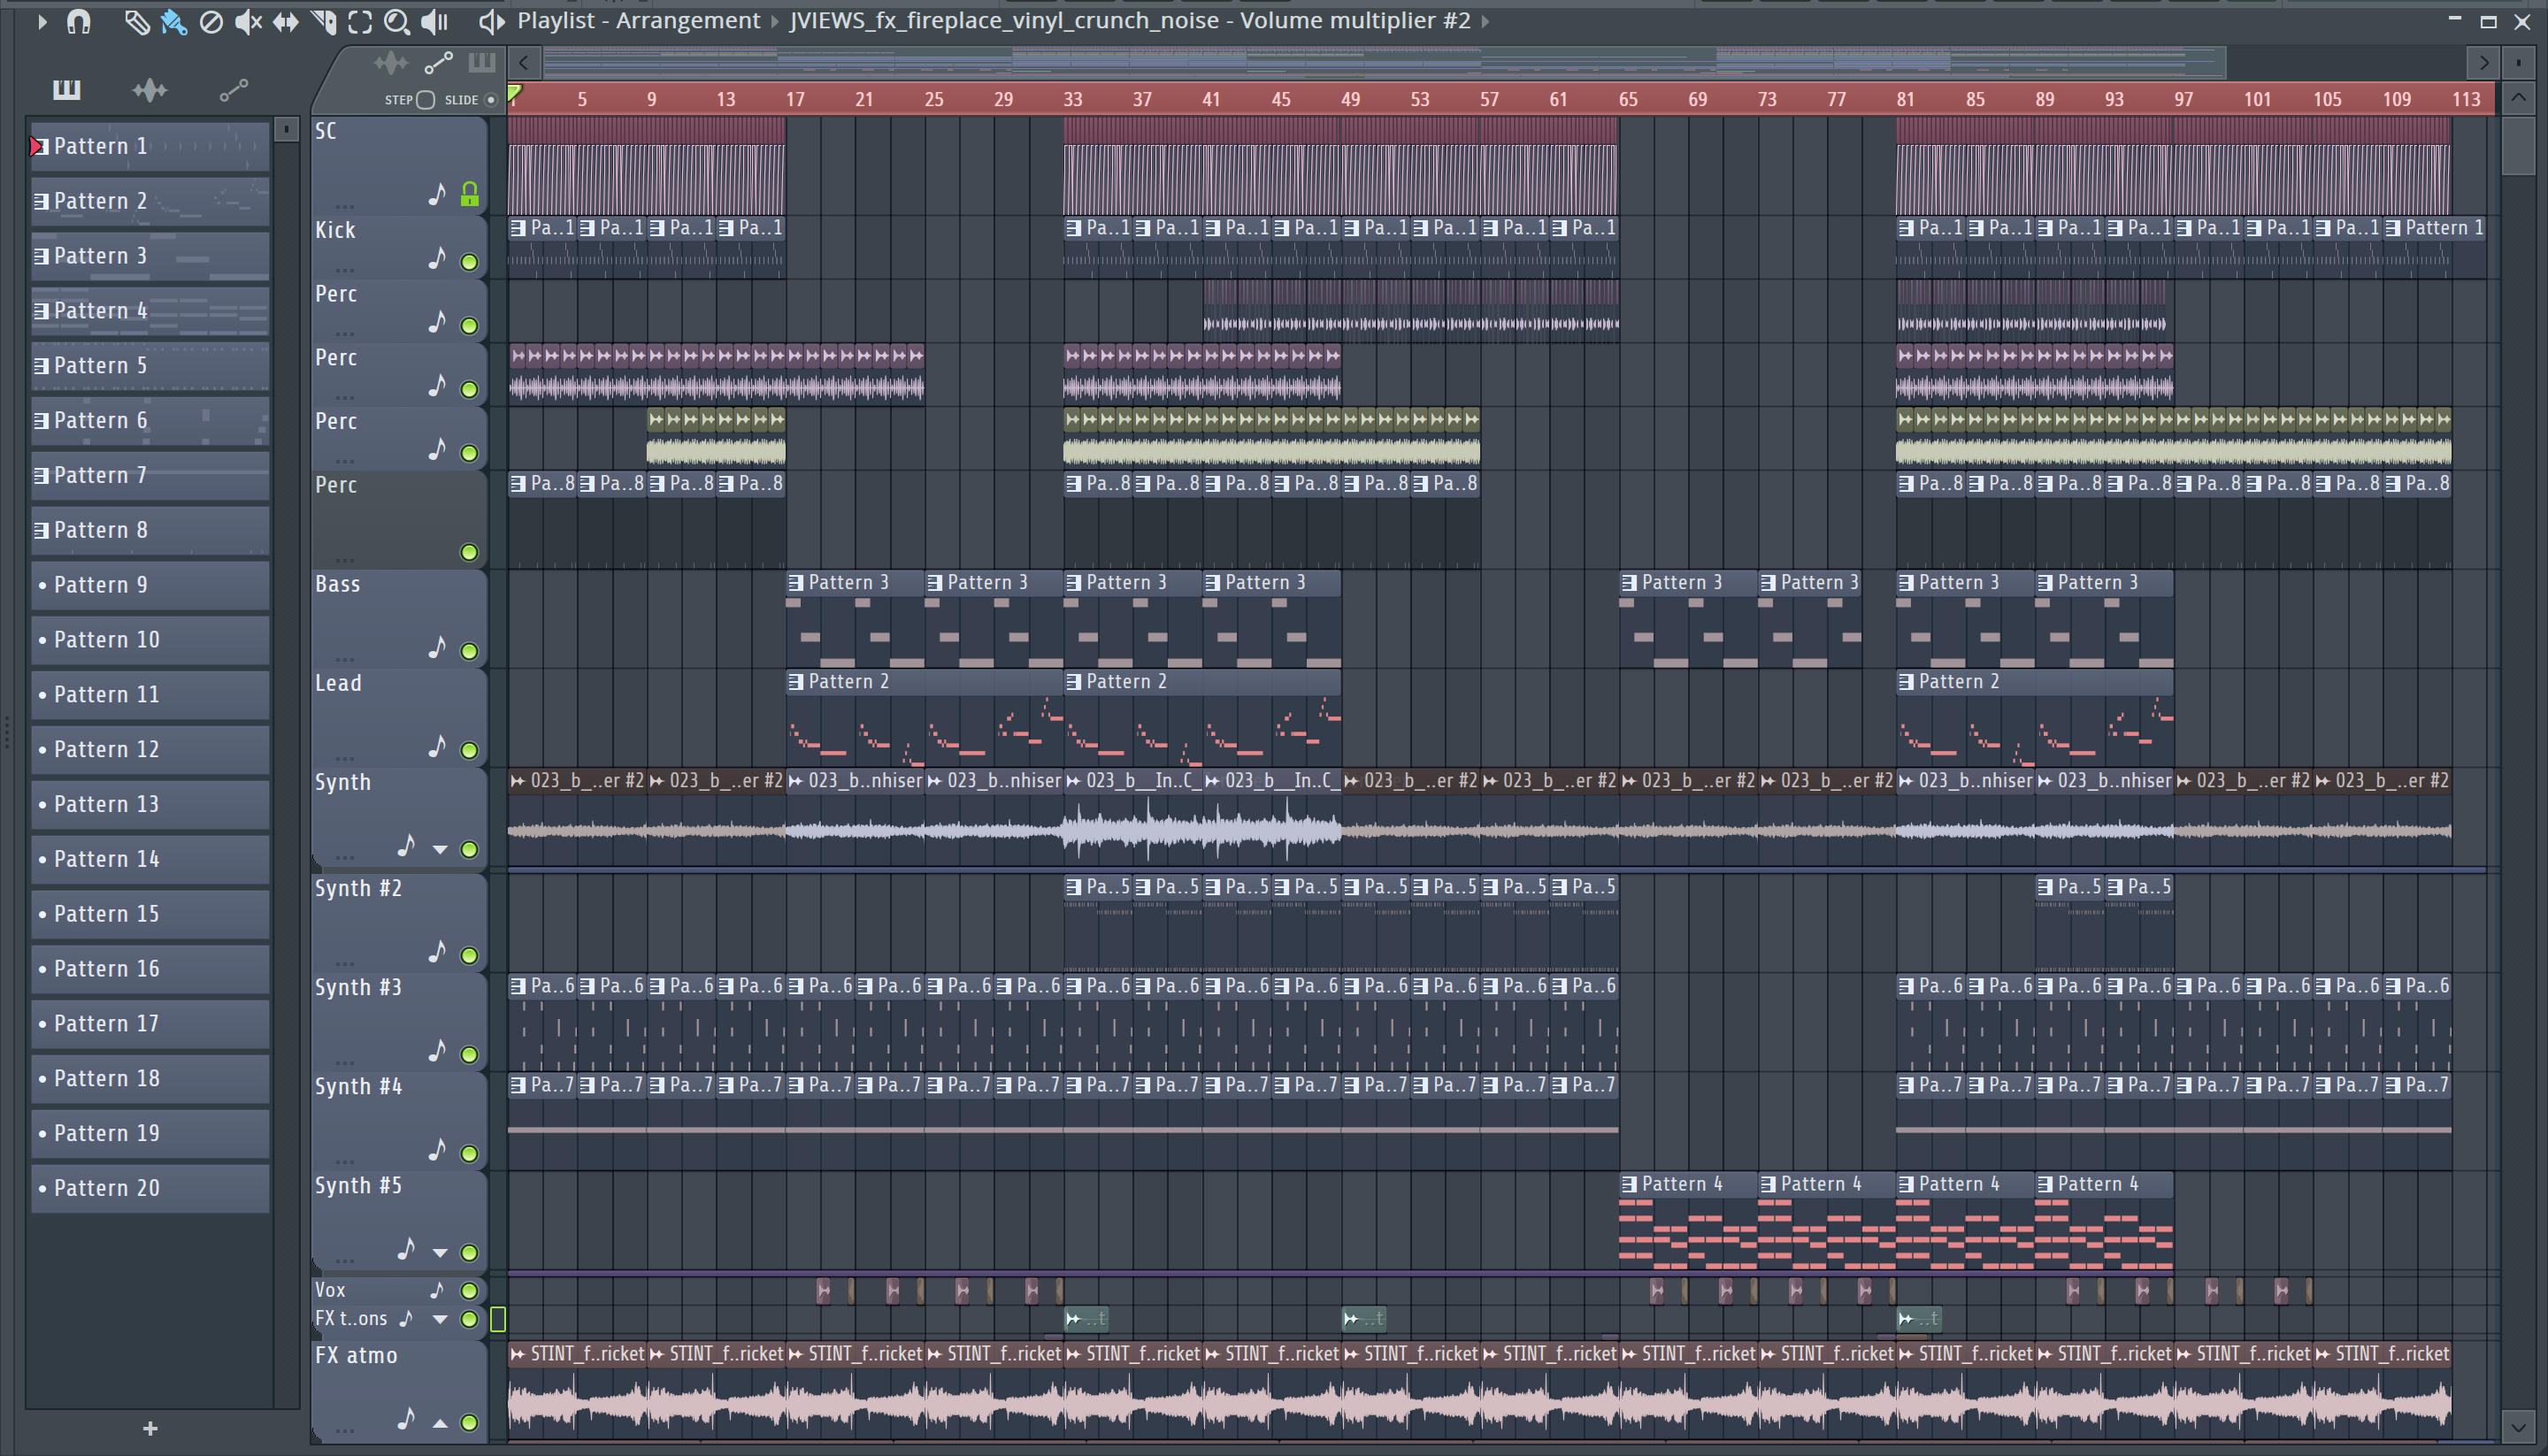Mute the Synth #2 track LED
The height and width of the screenshot is (1456, 2548).
coord(469,955)
